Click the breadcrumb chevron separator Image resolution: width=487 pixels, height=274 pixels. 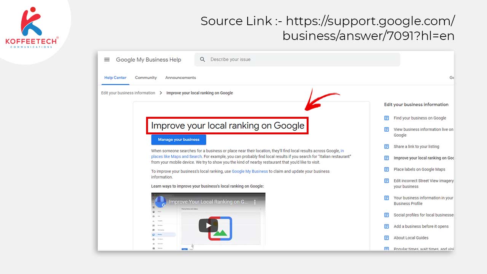[x=161, y=93]
